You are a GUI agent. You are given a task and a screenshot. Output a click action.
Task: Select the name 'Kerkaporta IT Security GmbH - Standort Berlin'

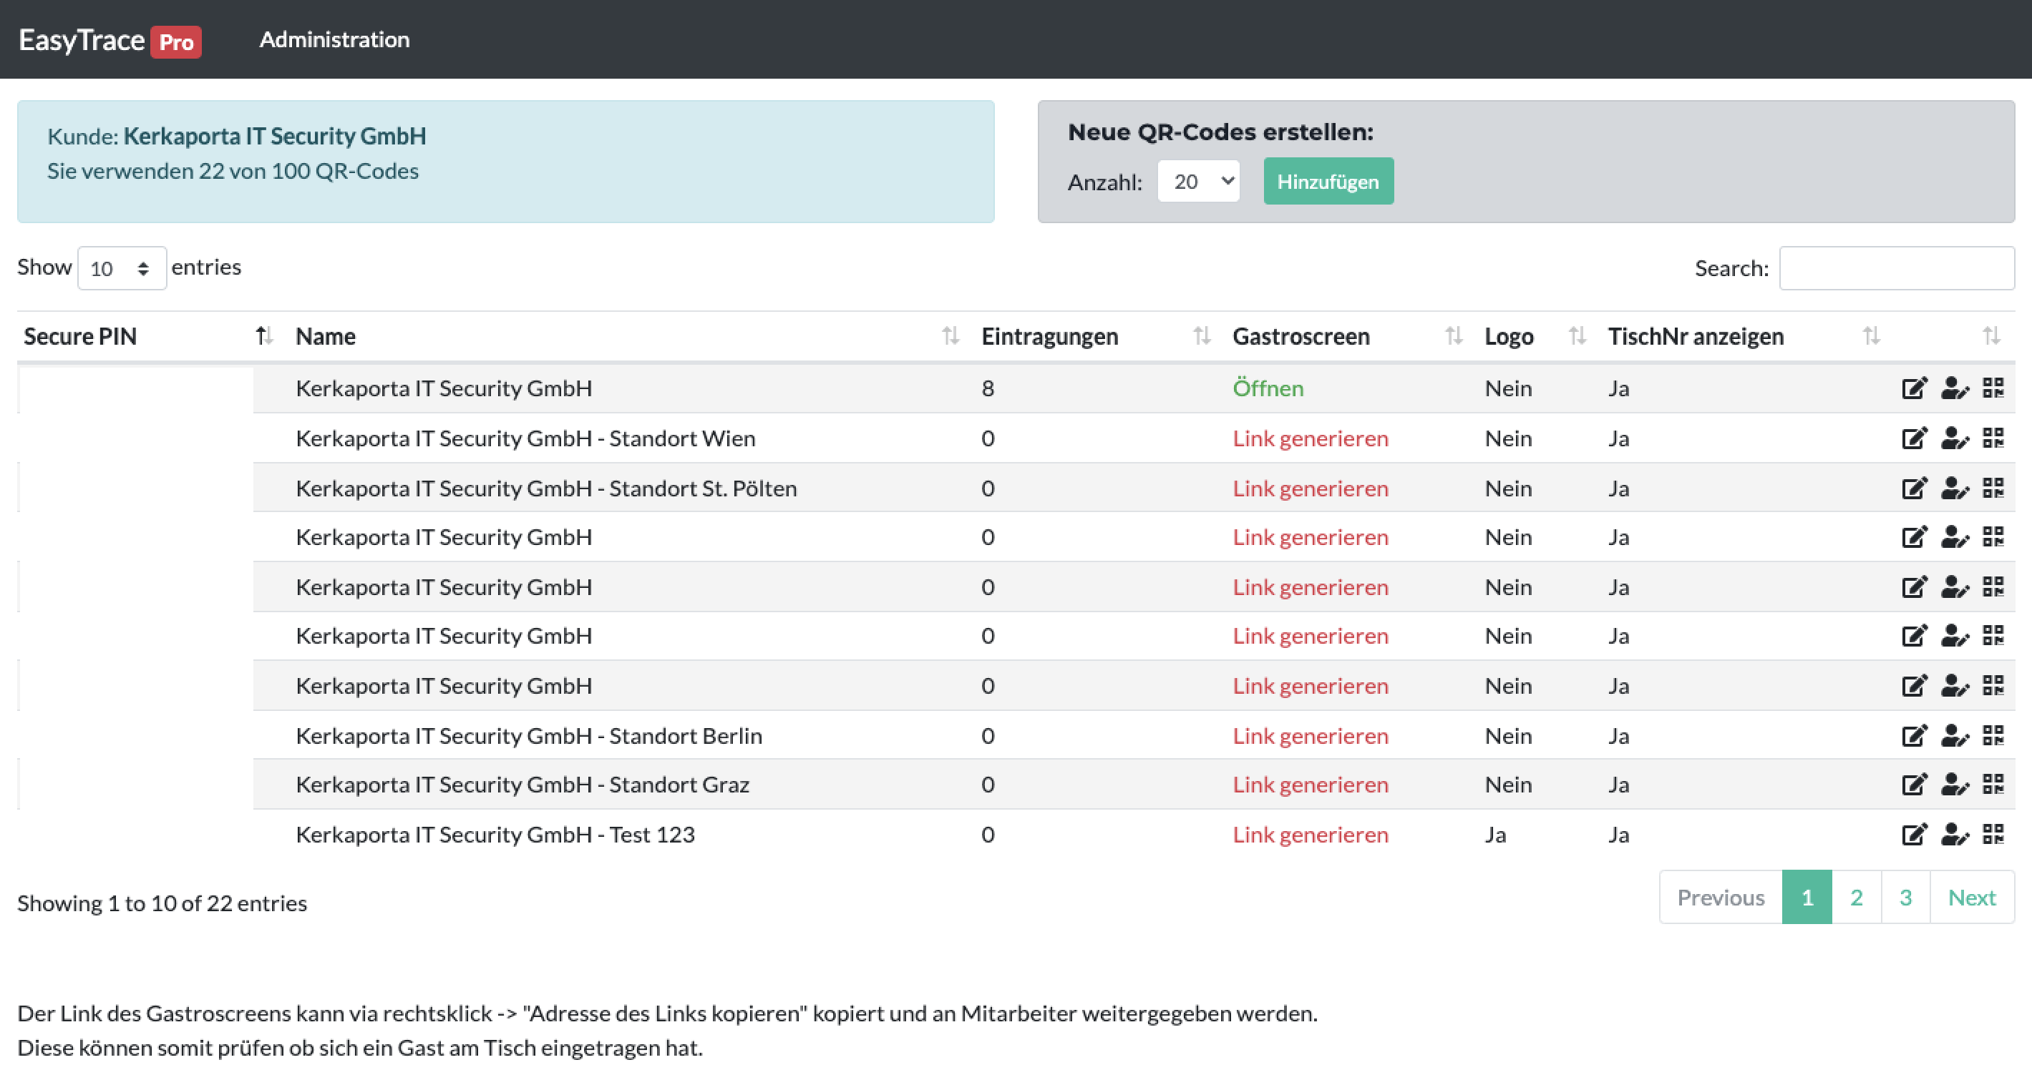tap(528, 735)
